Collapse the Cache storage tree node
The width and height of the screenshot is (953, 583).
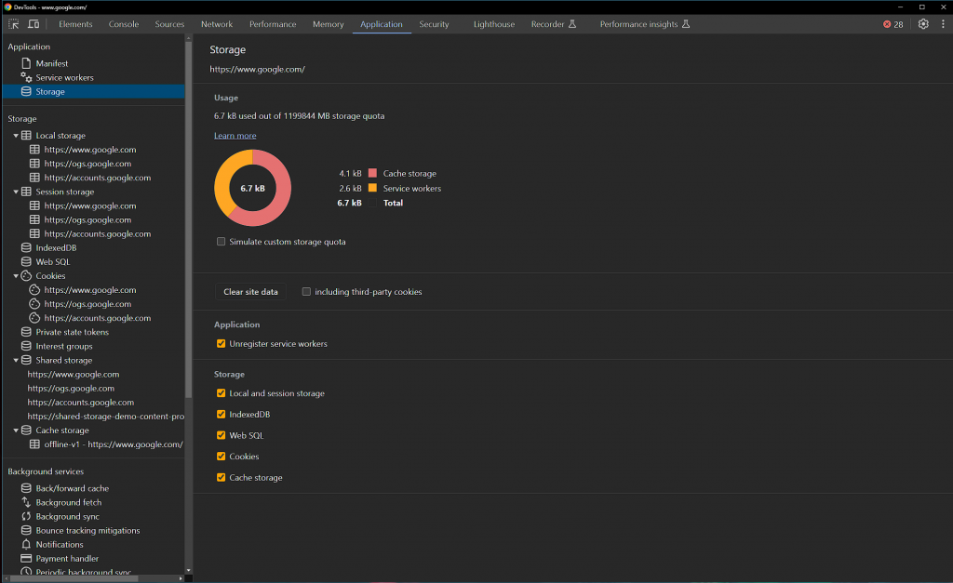(16, 431)
